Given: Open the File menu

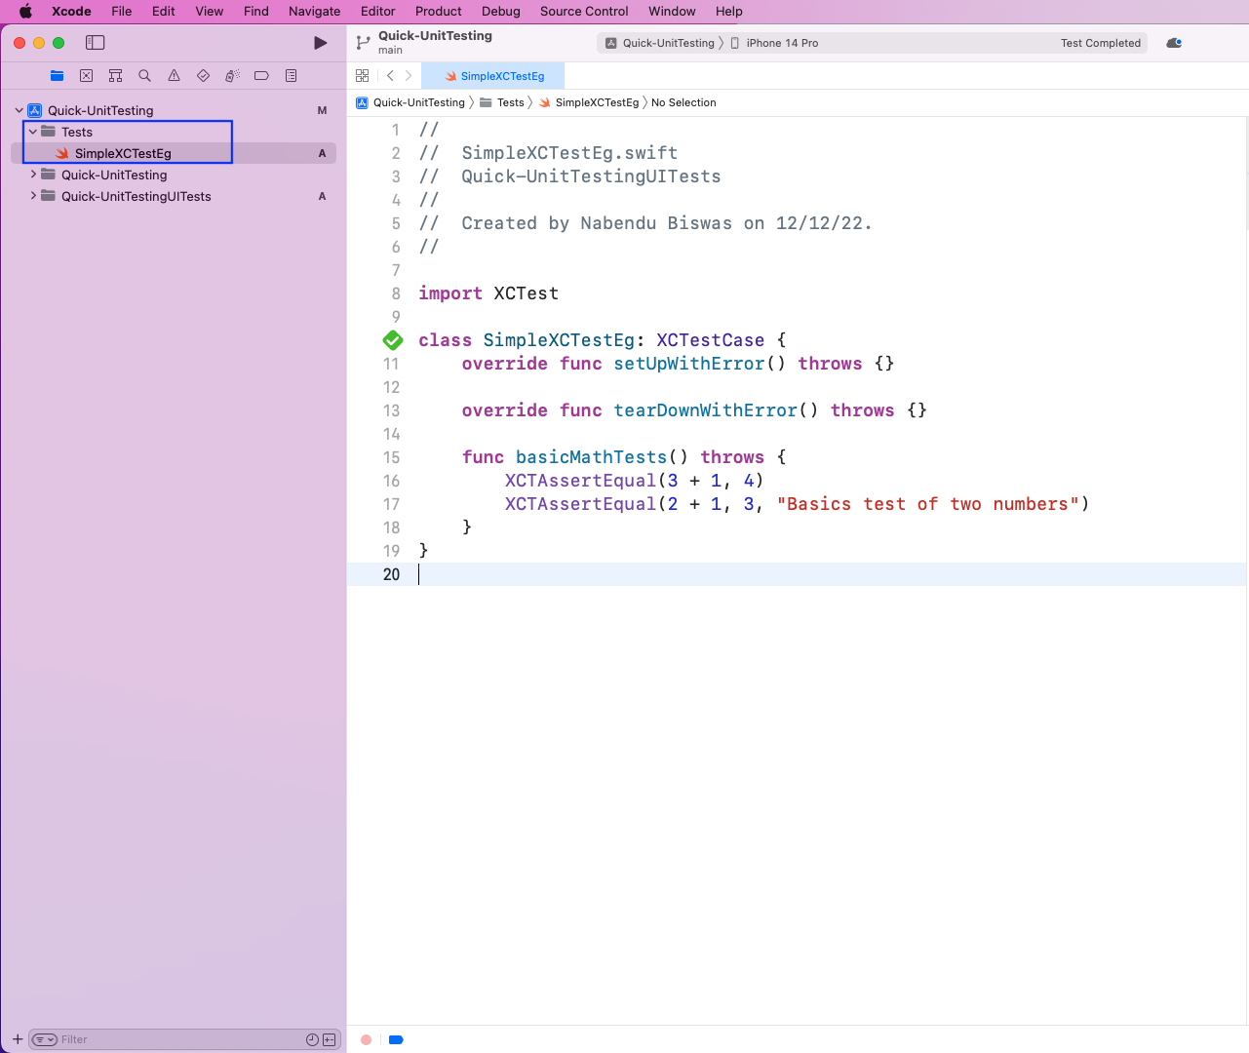Looking at the screenshot, I should point(122,12).
